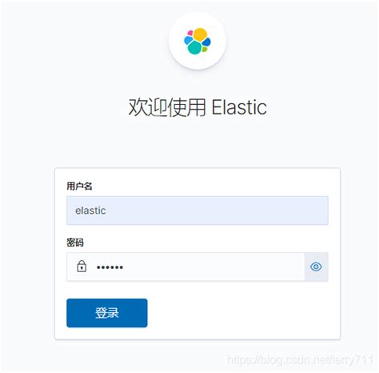Open the blog.csdn.net watermark URL
The height and width of the screenshot is (373, 379).
click(x=300, y=360)
